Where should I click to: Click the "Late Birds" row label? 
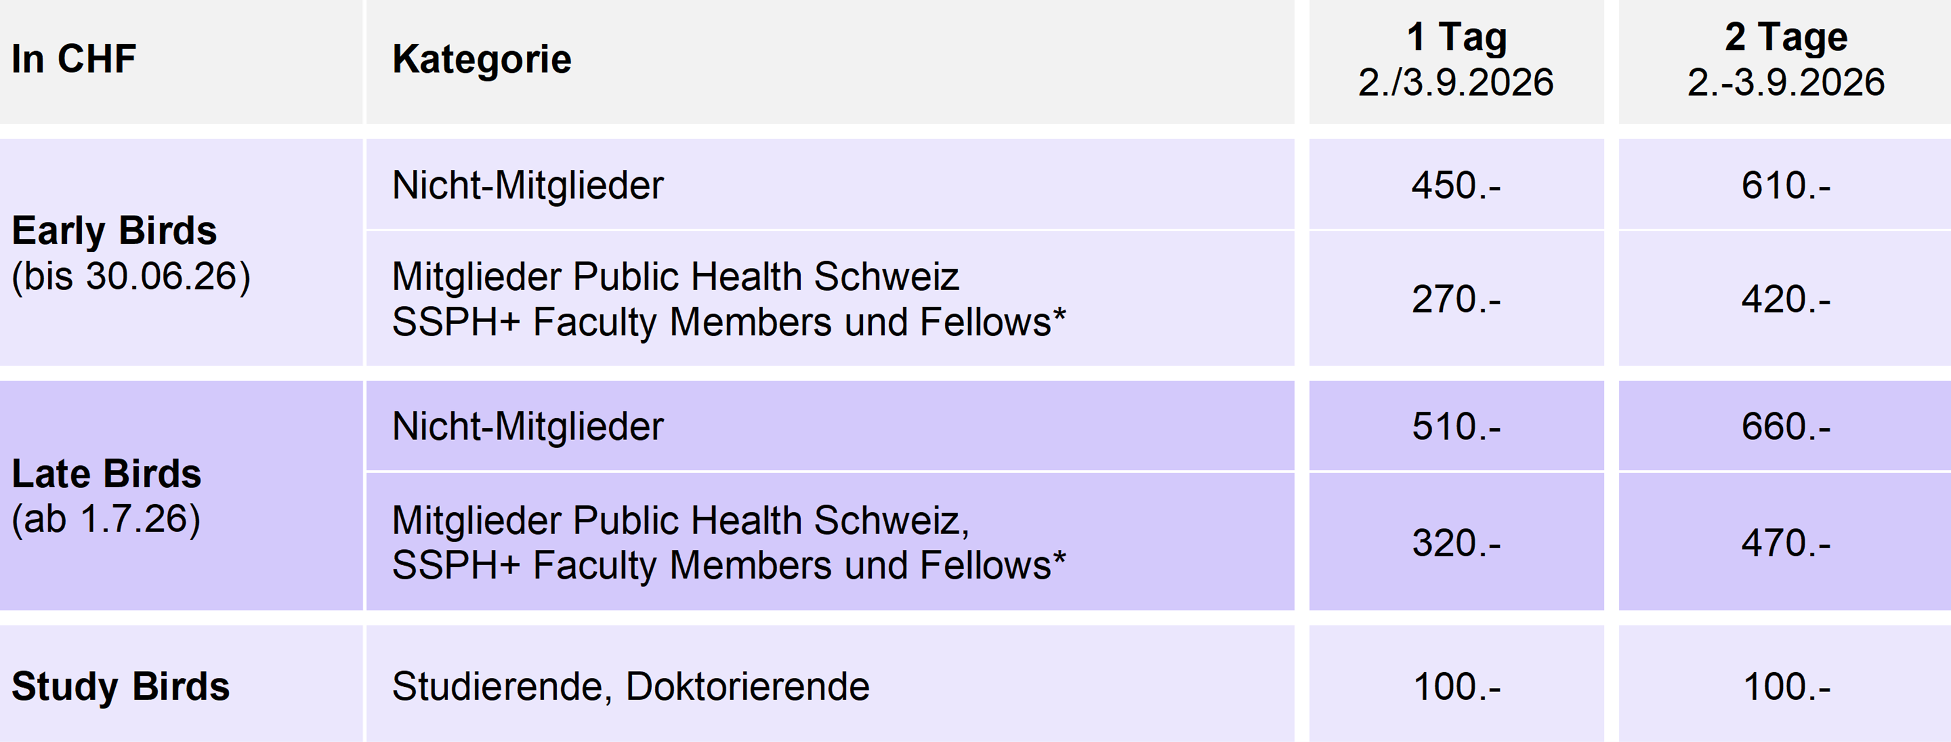coord(107,474)
